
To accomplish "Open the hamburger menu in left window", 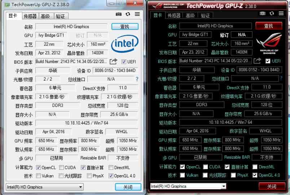I will (x=137, y=14).
